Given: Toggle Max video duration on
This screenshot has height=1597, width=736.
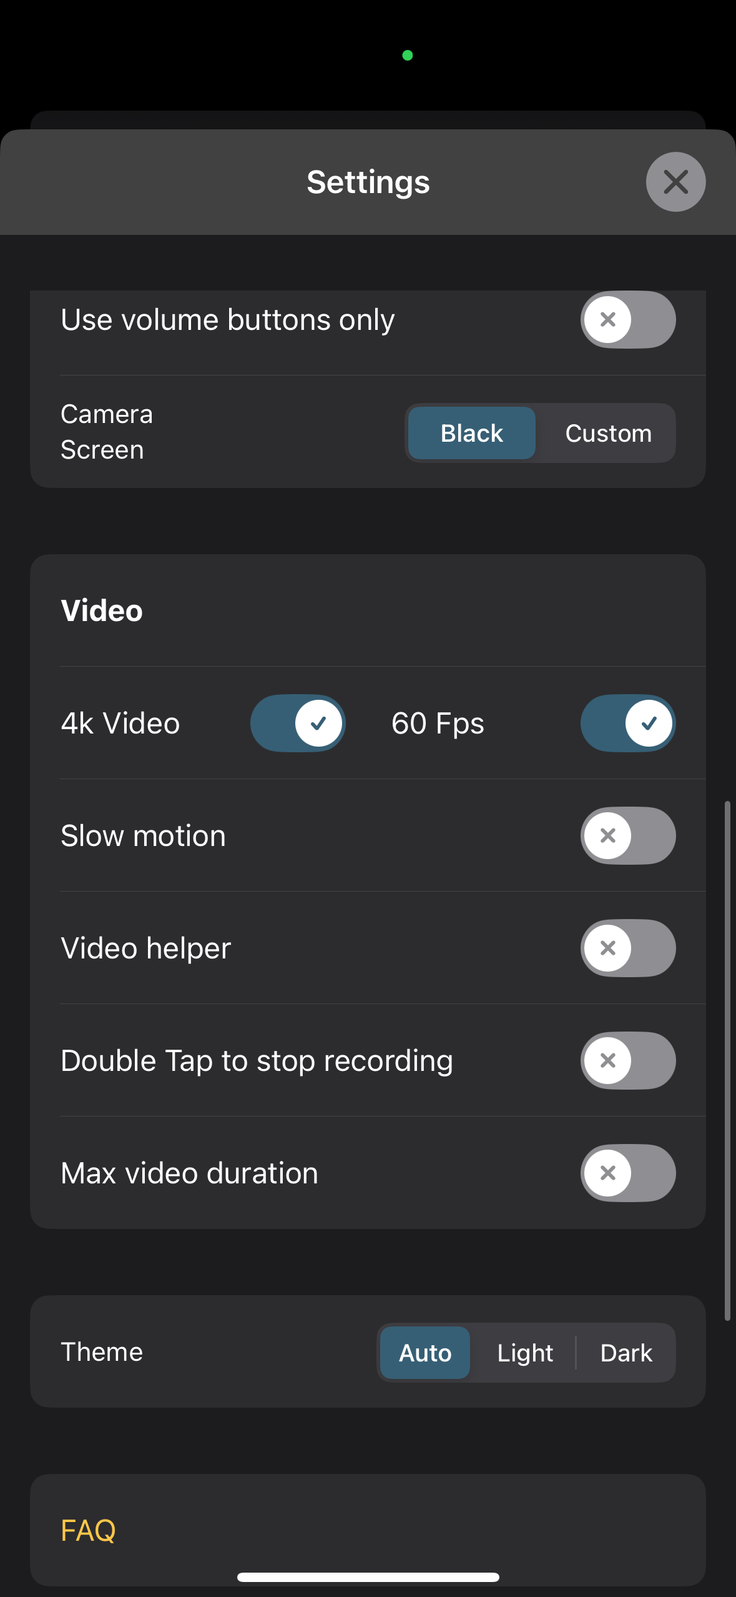Looking at the screenshot, I should pyautogui.click(x=628, y=1173).
